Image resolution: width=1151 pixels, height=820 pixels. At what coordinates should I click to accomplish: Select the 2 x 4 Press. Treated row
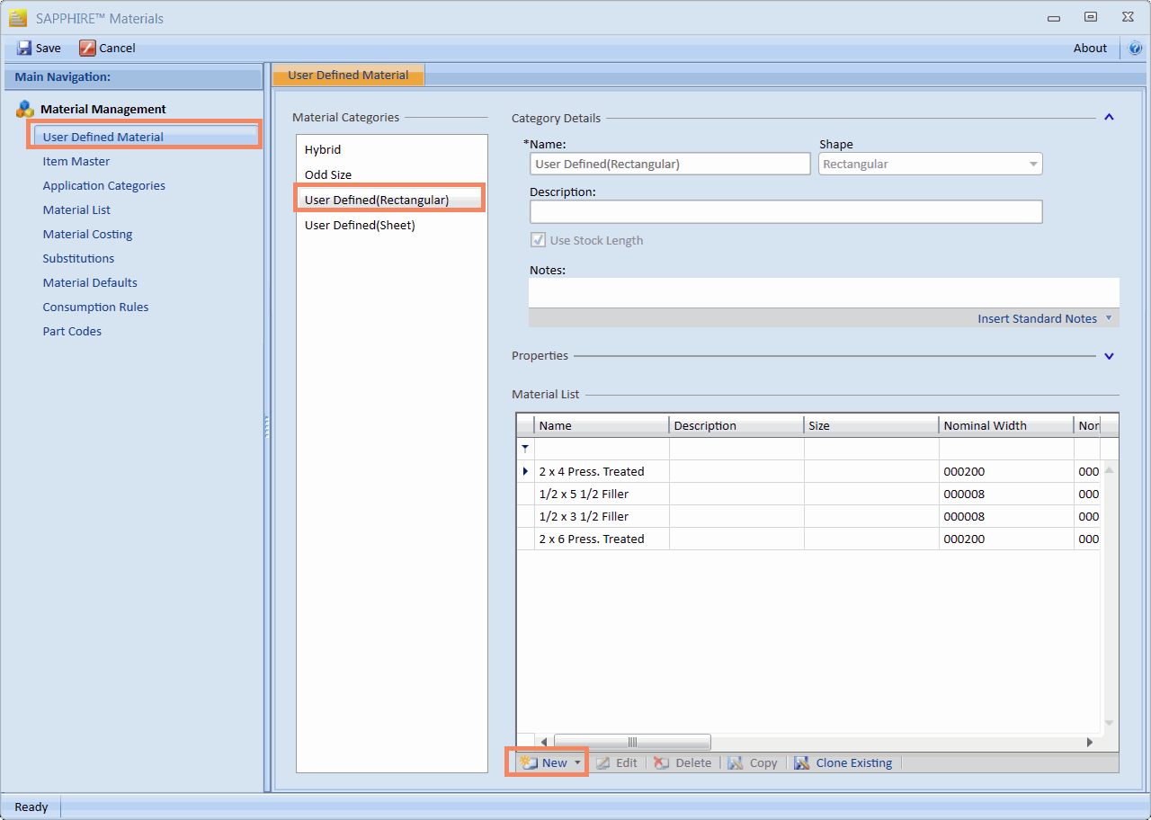click(x=808, y=471)
